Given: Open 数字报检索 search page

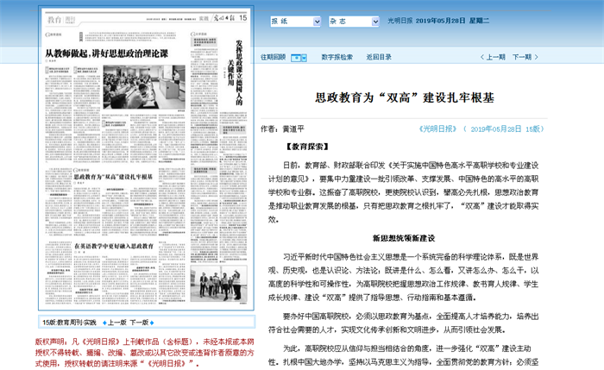Looking at the screenshot, I should pyautogui.click(x=337, y=57).
